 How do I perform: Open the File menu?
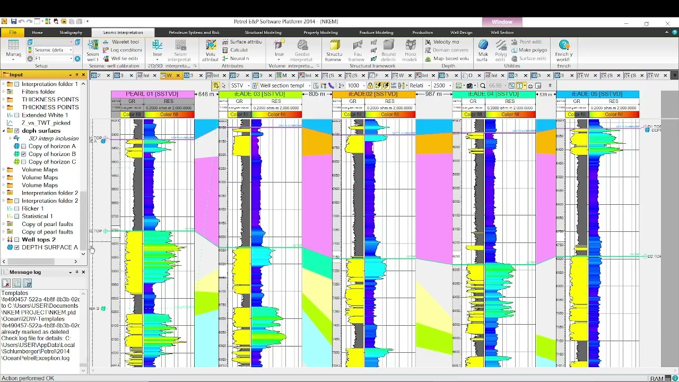pos(12,32)
